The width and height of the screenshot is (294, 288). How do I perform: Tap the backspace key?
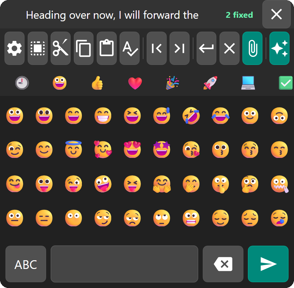223,264
